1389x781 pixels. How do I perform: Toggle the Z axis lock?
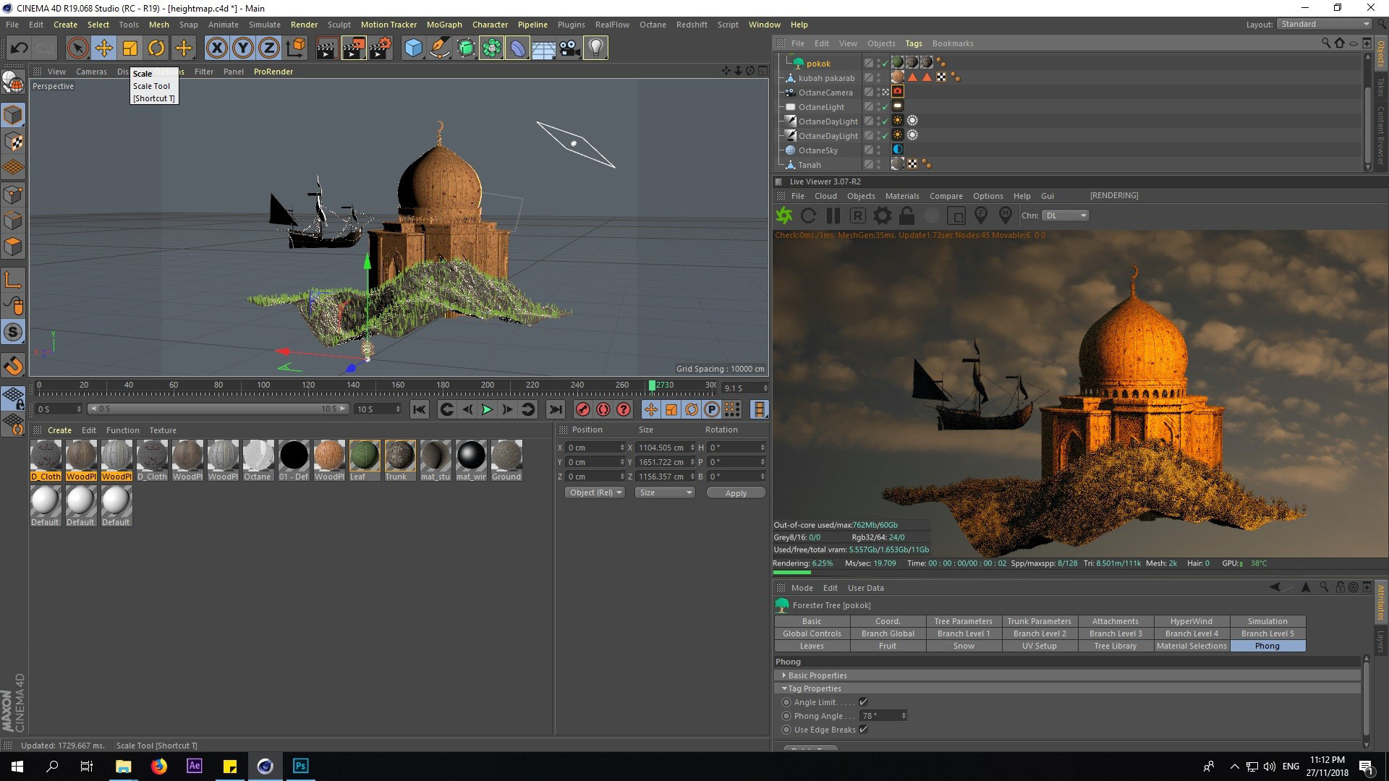coord(269,48)
